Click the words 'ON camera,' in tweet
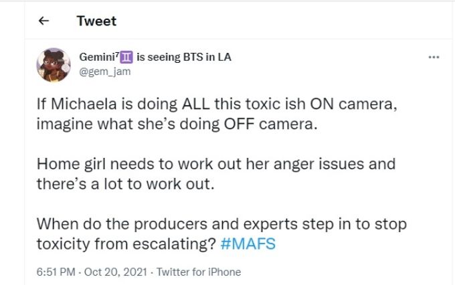This screenshot has width=455, height=285. tap(354, 104)
